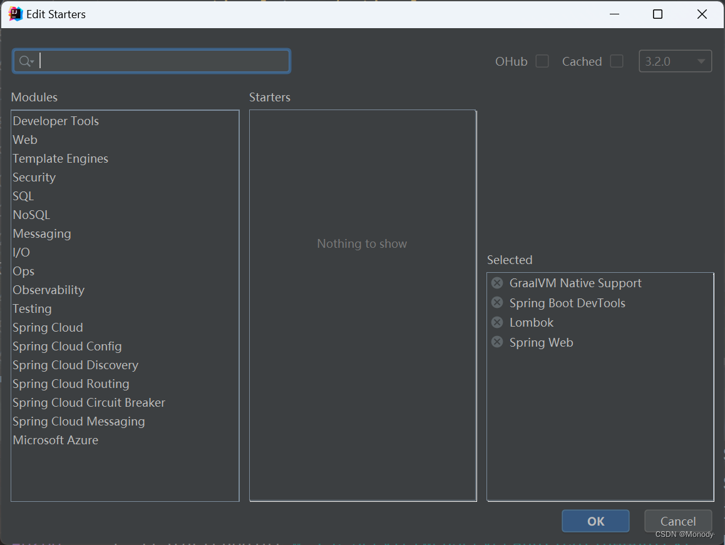Select Developer Tools module
The width and height of the screenshot is (725, 545).
click(x=125, y=121)
